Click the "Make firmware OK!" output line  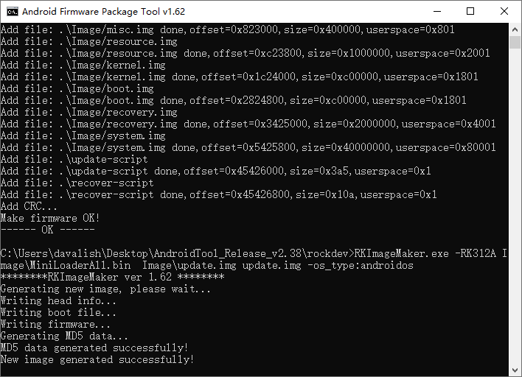click(50, 218)
